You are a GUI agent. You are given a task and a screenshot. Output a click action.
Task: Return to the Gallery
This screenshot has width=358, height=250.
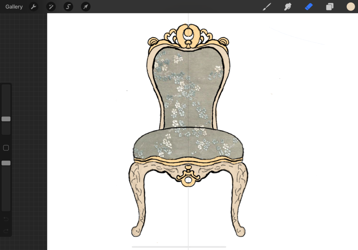14,7
